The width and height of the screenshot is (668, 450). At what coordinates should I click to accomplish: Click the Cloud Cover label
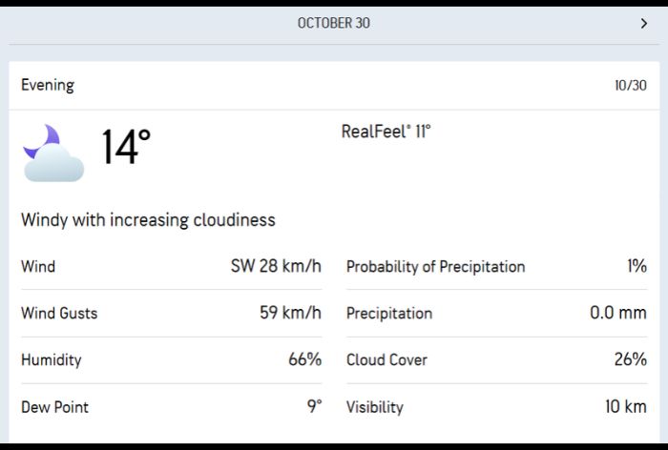click(386, 360)
